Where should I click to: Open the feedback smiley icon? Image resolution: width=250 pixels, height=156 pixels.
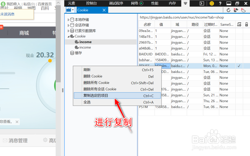(212, 3)
